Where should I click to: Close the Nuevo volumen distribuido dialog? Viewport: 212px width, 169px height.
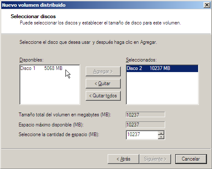pyautogui.click(x=207, y=5)
